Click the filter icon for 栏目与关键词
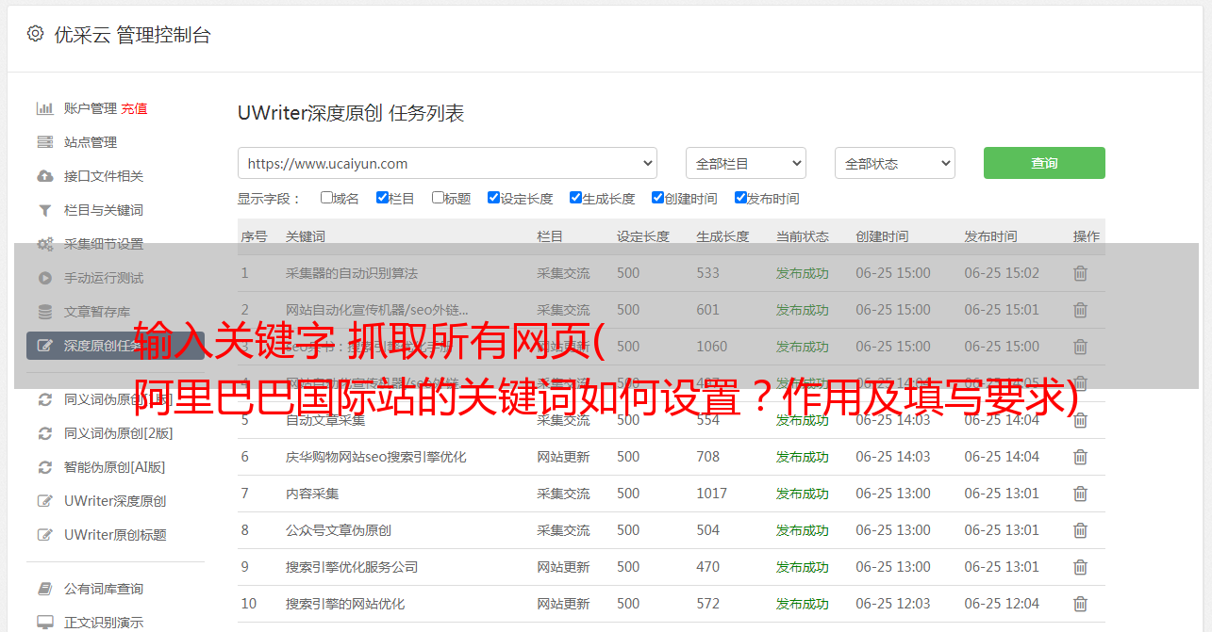This screenshot has width=1212, height=632. 44,210
